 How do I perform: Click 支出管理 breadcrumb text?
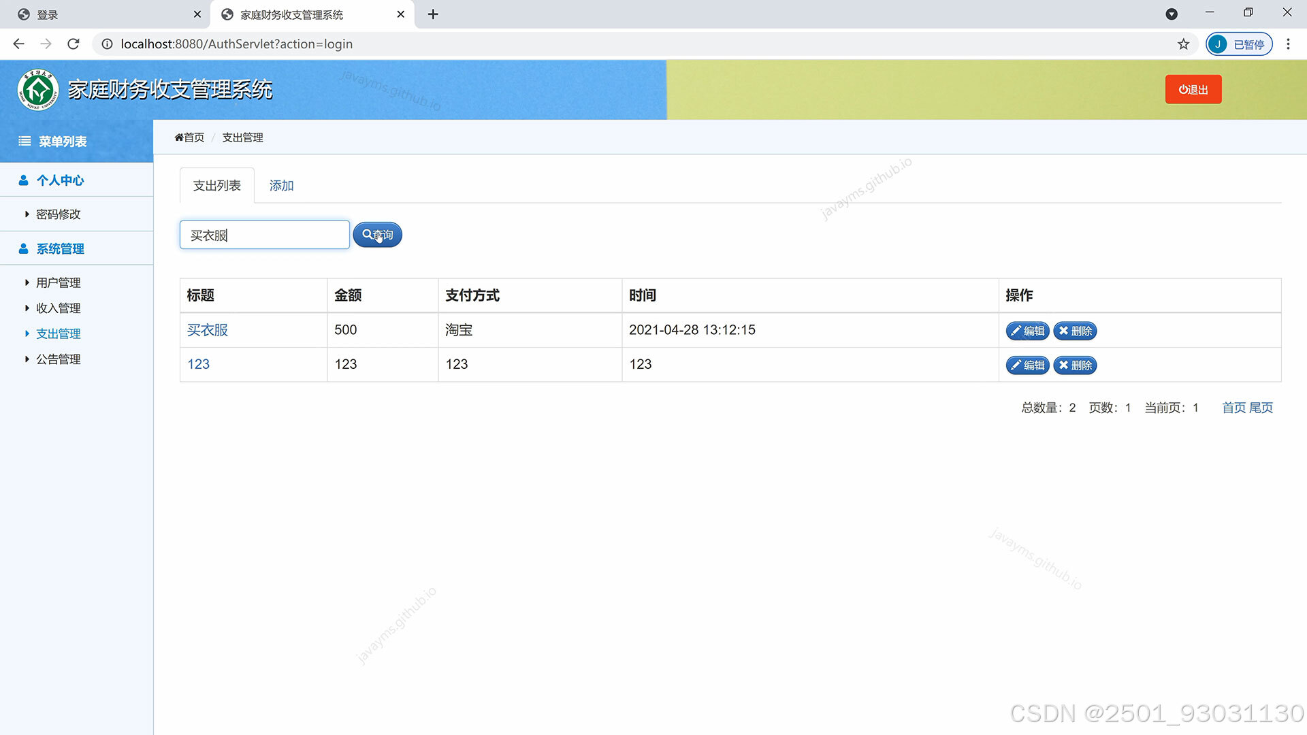point(242,137)
